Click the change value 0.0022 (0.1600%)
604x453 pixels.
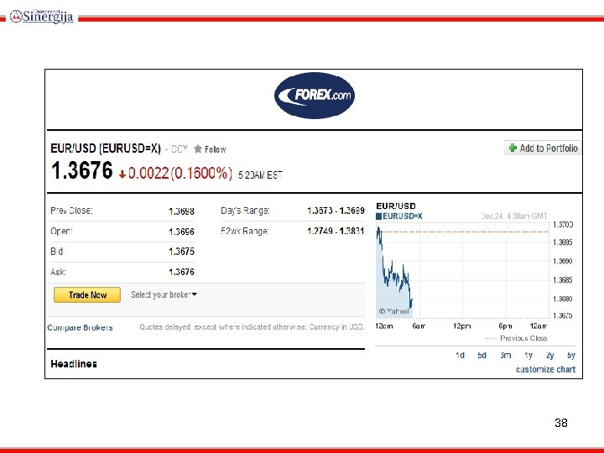180,174
